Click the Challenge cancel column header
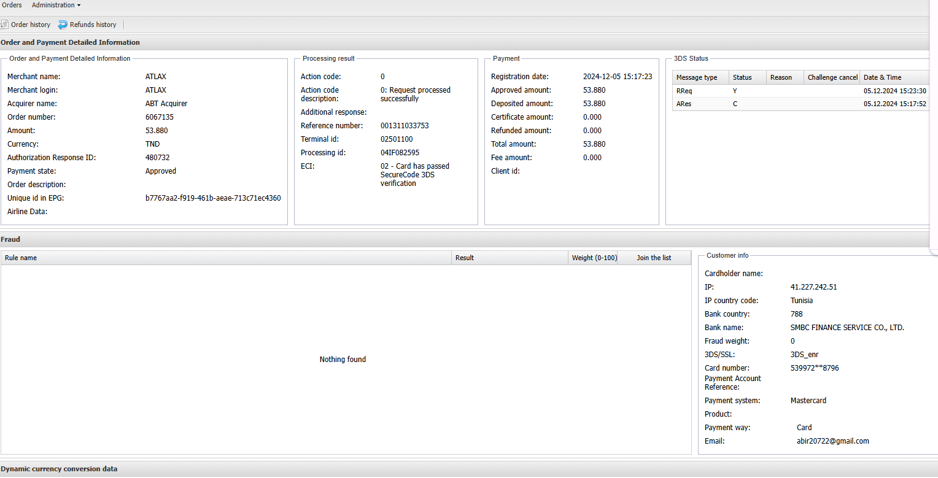Screen dimensions: 938x478 tap(832, 77)
